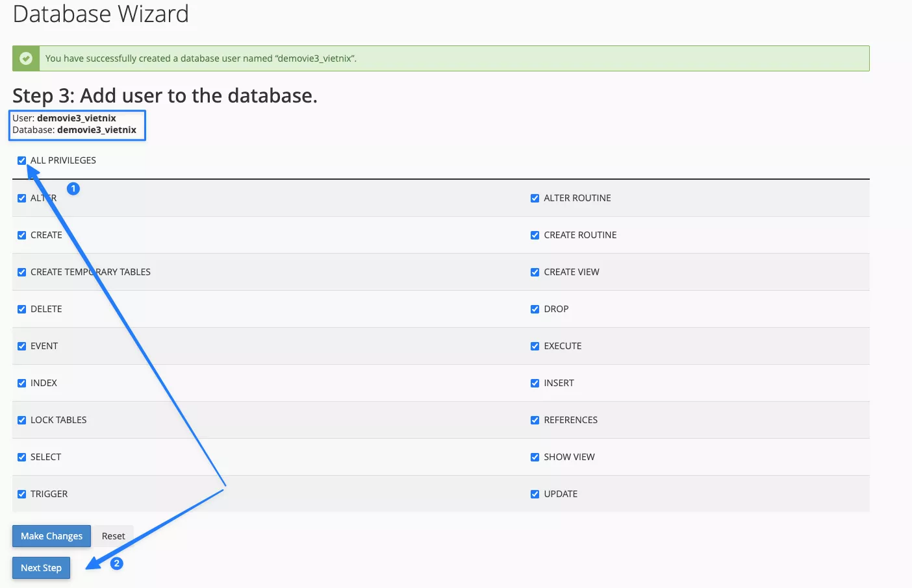Uncheck the ALTER privilege

21,198
